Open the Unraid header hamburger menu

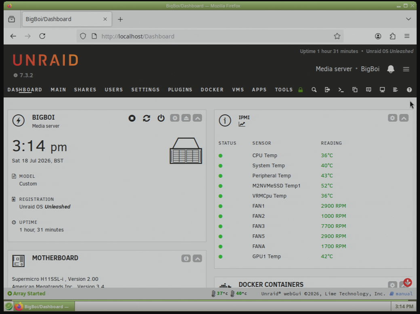point(406,69)
